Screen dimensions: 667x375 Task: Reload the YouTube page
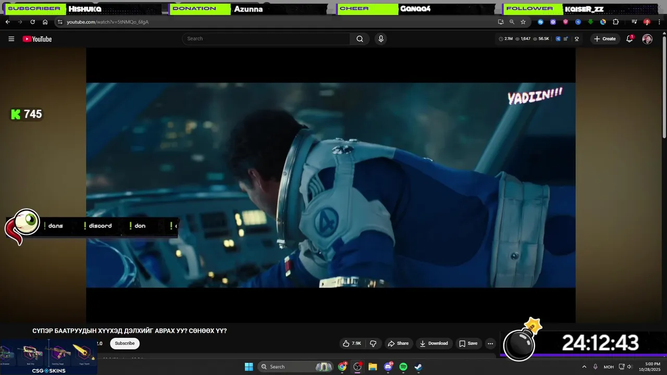click(x=32, y=22)
